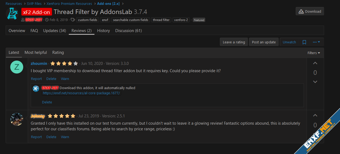Sort reviews by Most helpful

36,52
